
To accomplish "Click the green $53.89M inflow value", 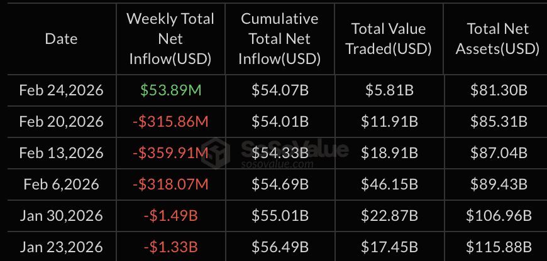I will (170, 90).
